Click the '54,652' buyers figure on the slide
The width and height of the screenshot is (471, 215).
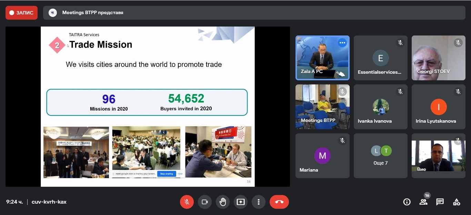click(186, 99)
